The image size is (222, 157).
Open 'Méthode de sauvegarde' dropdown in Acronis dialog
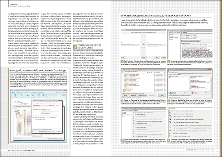[x=45, y=110]
